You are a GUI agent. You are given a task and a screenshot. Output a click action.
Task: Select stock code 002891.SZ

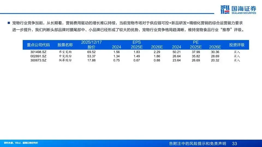[38, 56]
